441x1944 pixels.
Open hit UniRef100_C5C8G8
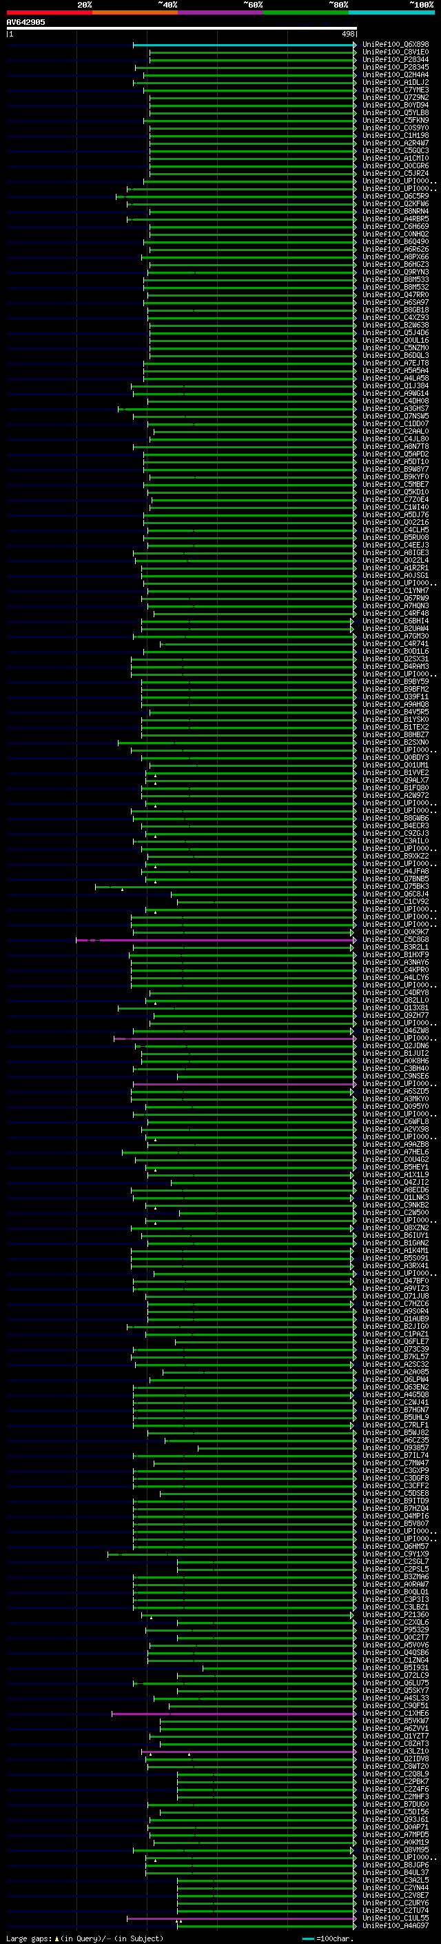pos(396,939)
